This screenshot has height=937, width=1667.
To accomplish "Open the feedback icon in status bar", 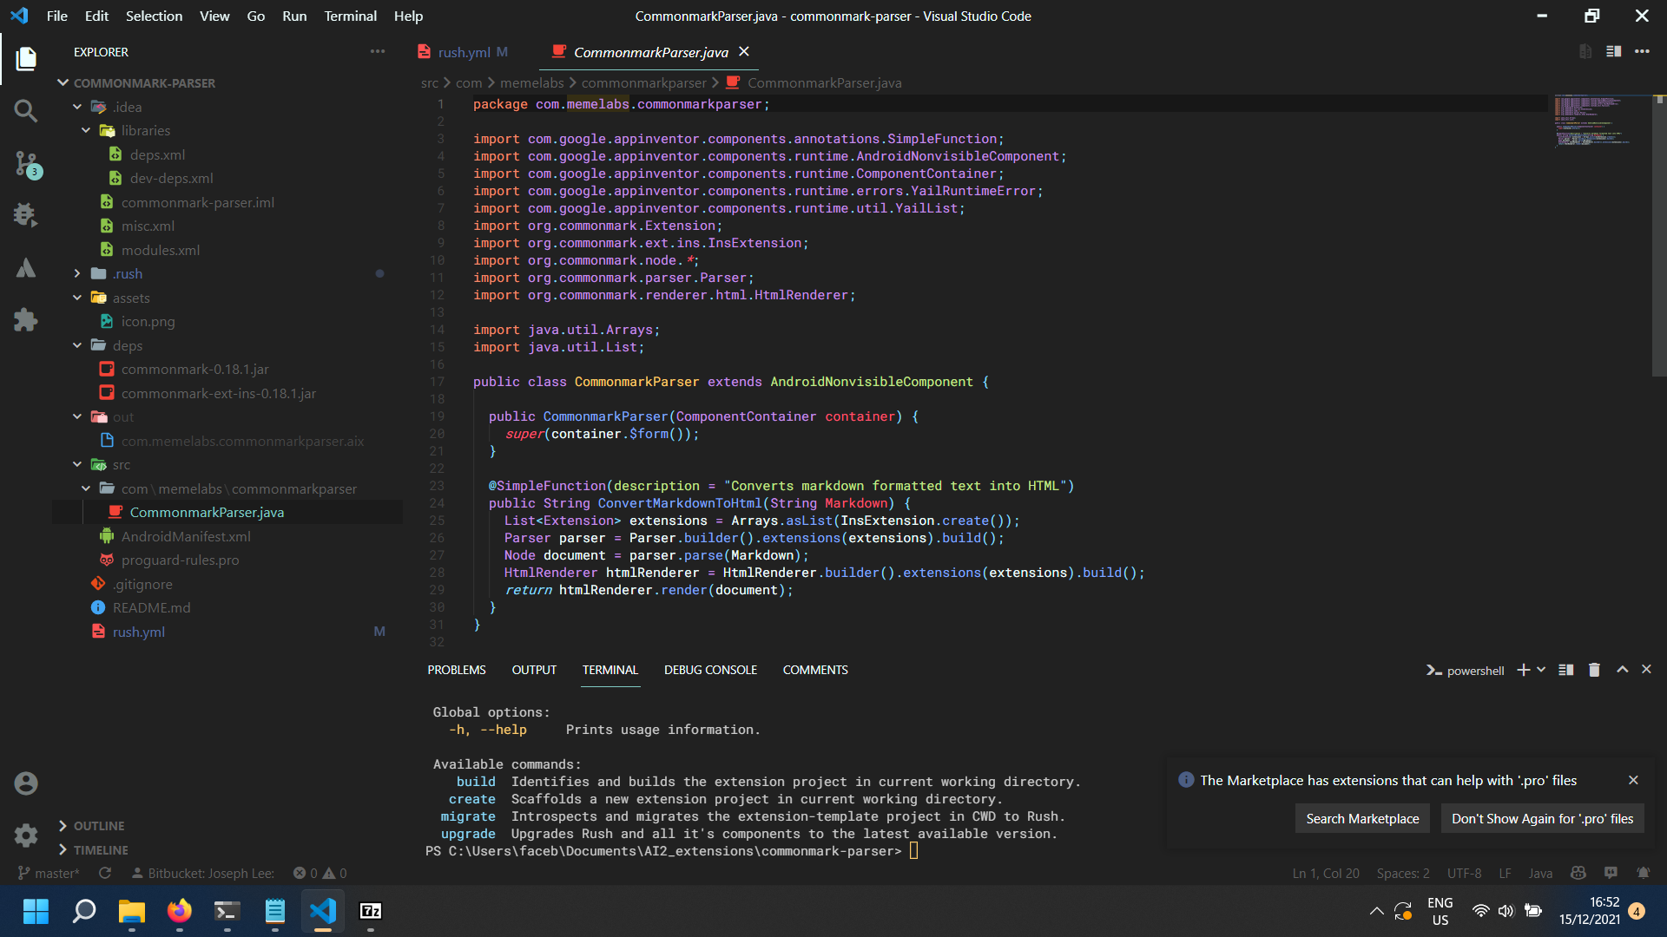I will (x=1611, y=873).
